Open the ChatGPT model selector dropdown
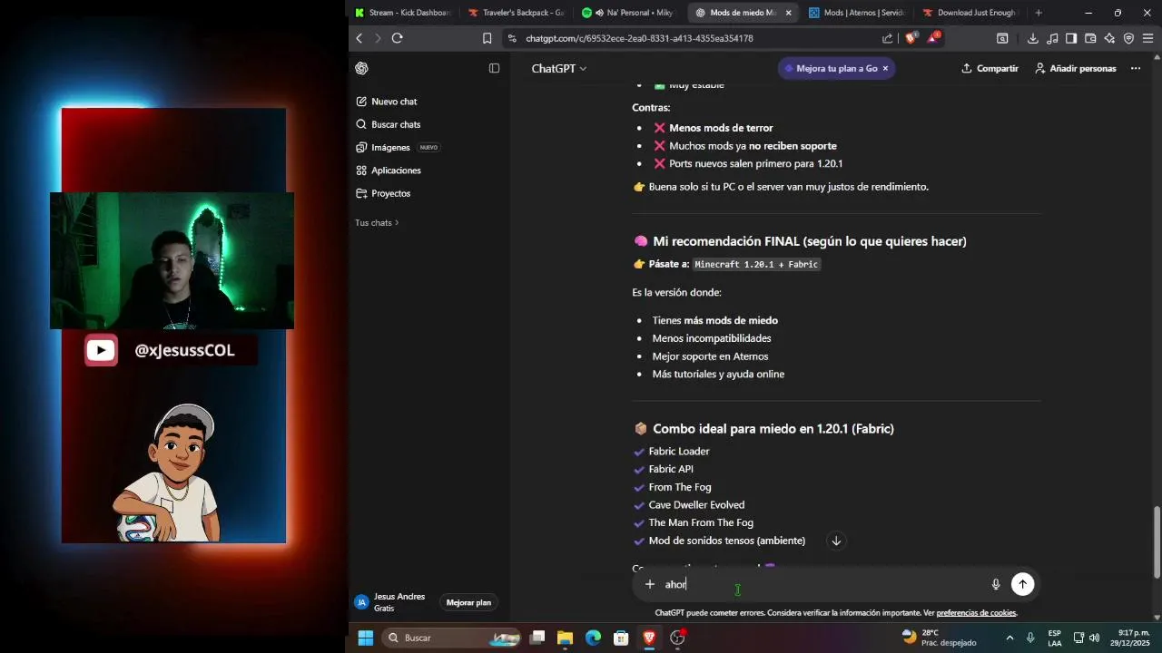 click(x=558, y=68)
